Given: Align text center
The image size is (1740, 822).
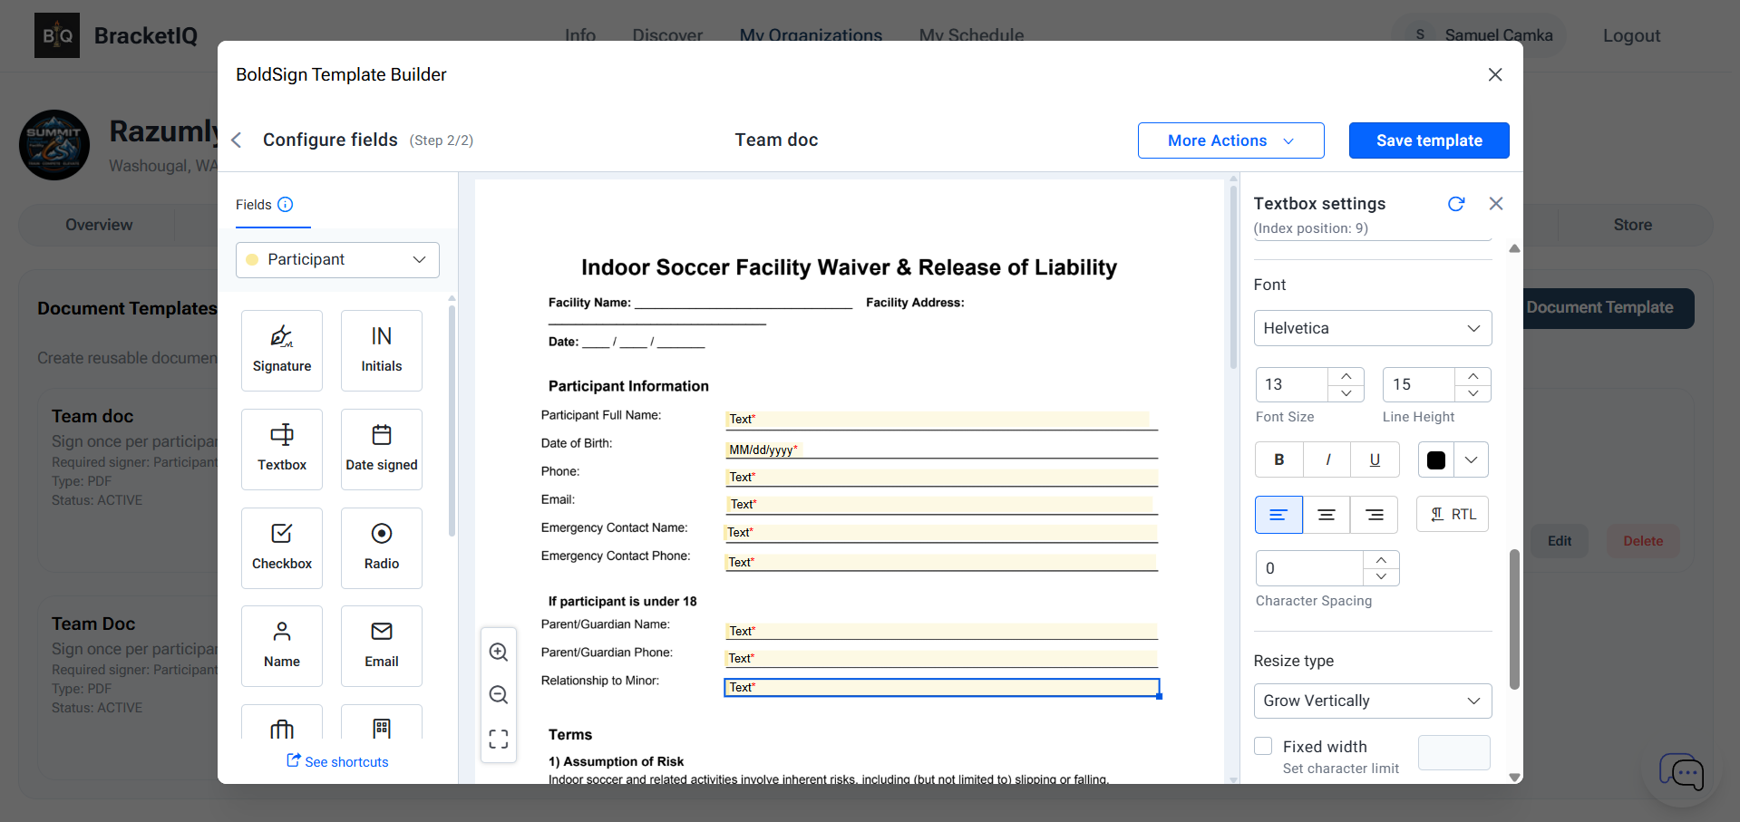Looking at the screenshot, I should (x=1327, y=515).
